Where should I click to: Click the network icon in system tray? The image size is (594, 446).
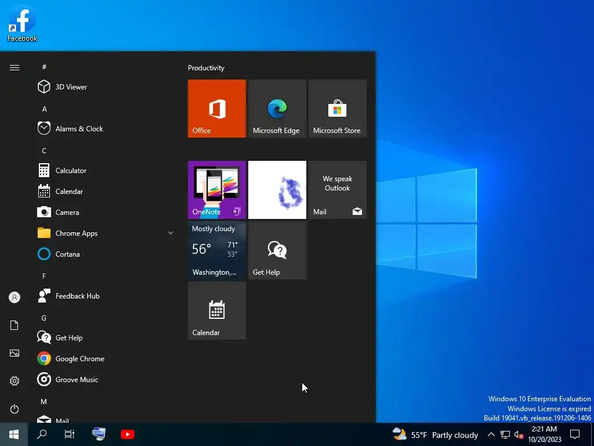(505, 434)
